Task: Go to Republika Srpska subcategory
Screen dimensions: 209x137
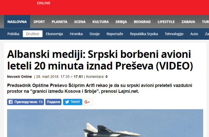Action: click(144, 34)
